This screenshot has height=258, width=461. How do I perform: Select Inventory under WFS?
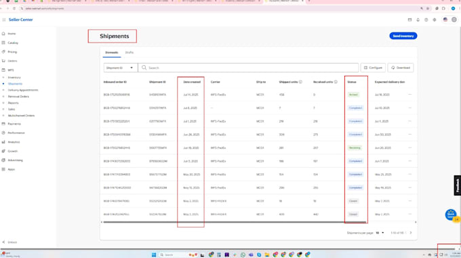(14, 77)
